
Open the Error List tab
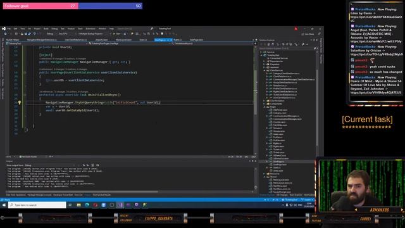click(78, 195)
